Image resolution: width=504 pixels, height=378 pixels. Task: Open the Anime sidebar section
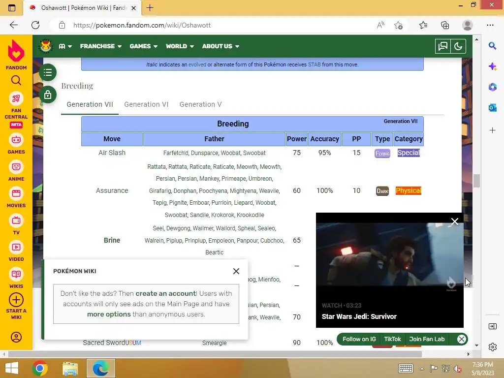(x=16, y=171)
